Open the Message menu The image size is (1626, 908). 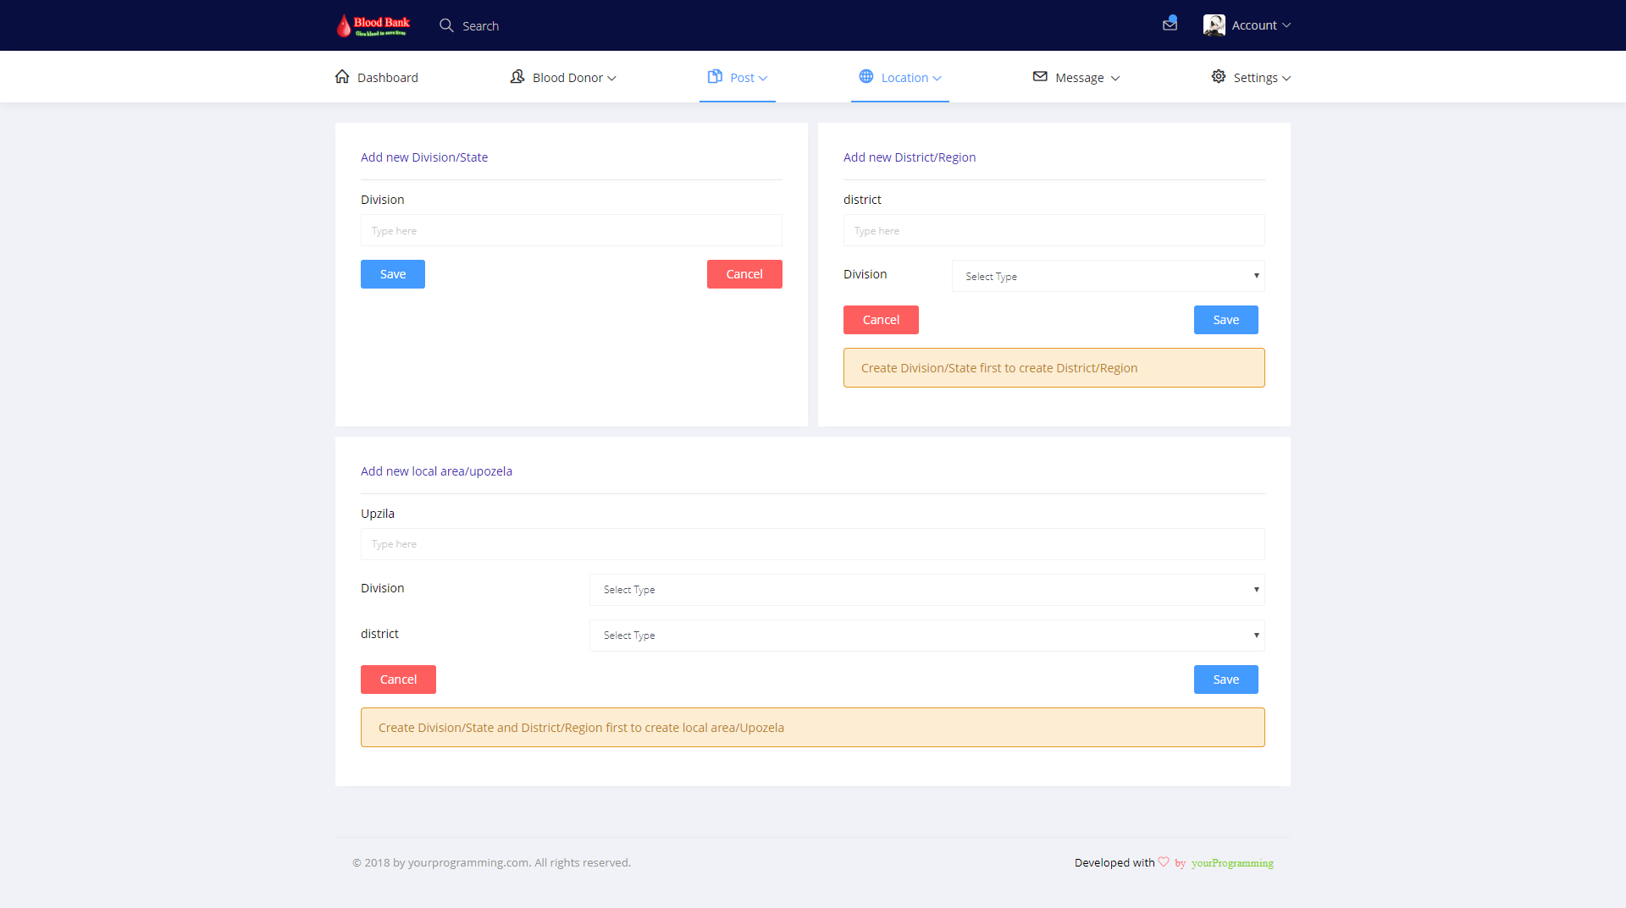(x=1077, y=78)
